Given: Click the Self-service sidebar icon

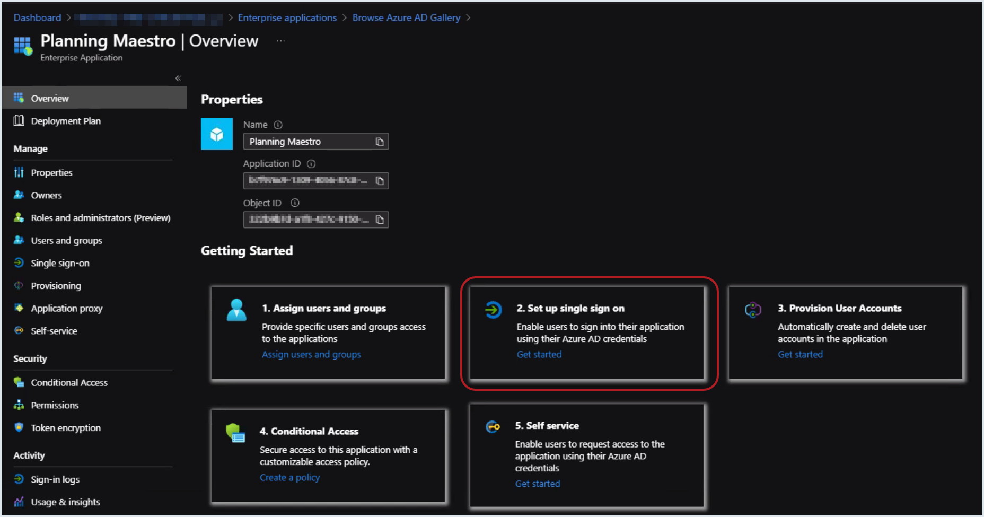Looking at the screenshot, I should (19, 330).
